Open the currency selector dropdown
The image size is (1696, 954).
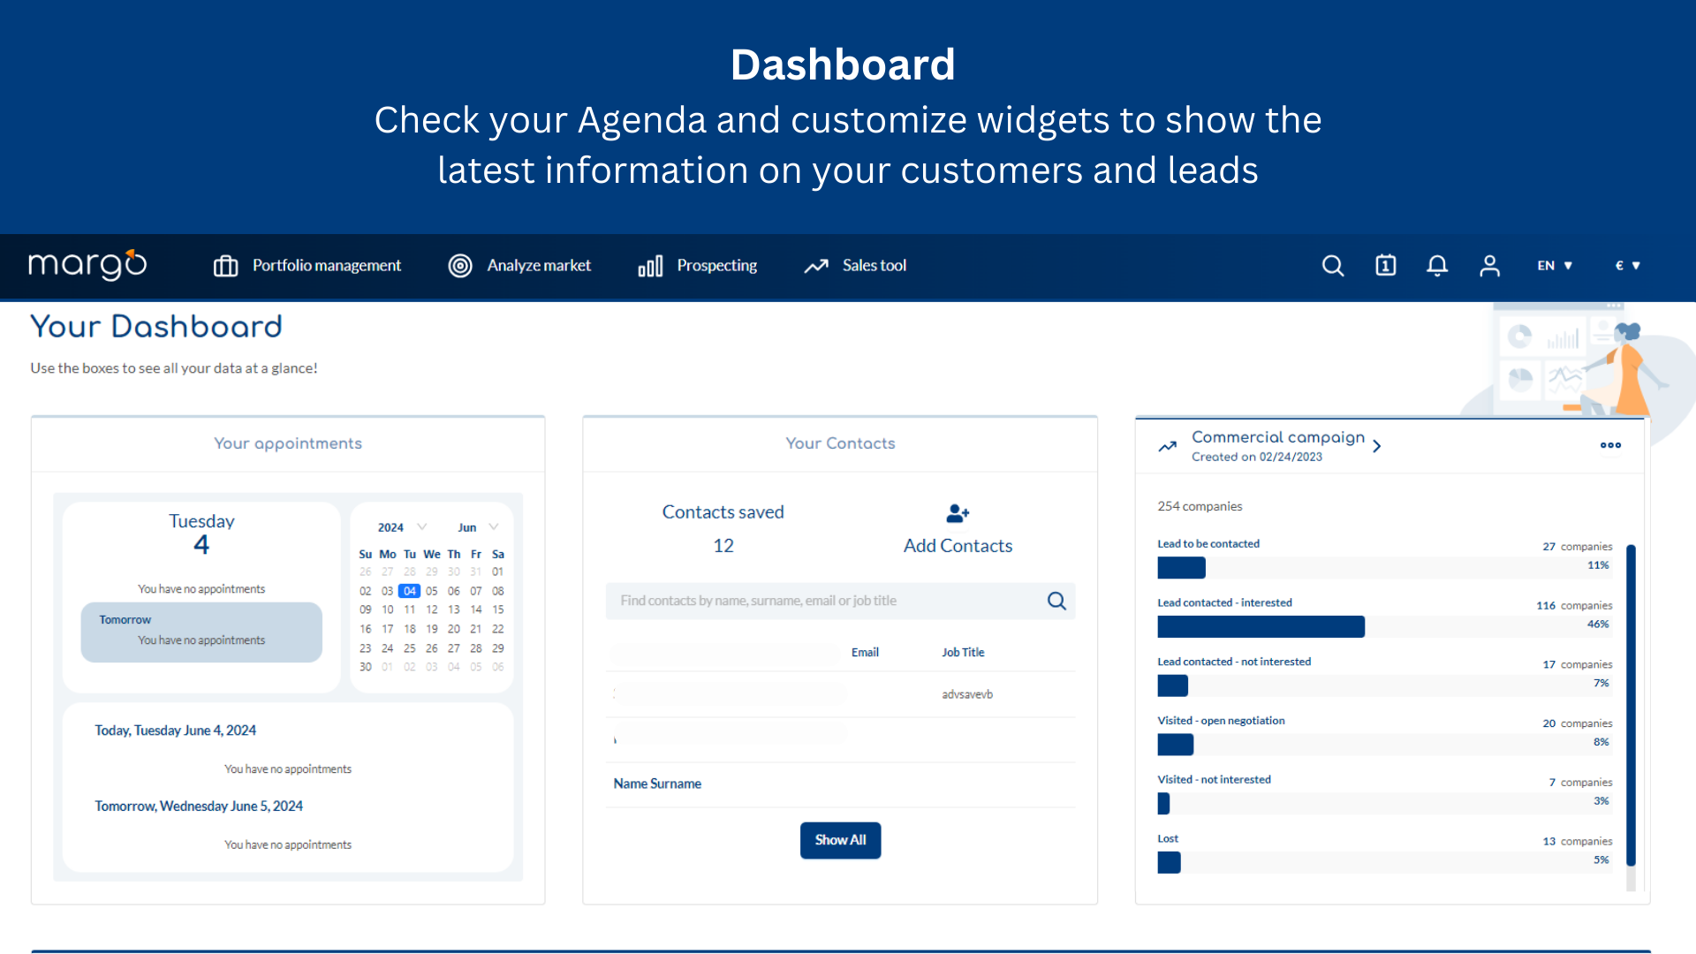[1627, 265]
